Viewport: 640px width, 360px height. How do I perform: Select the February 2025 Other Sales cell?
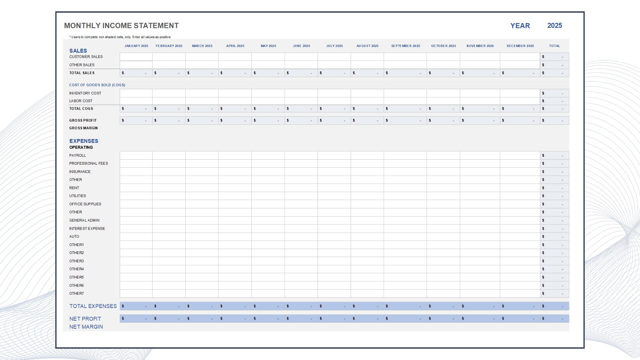click(169, 65)
